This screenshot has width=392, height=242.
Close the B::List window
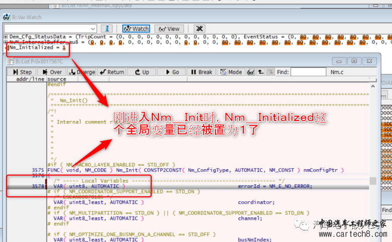pyautogui.click(x=369, y=61)
